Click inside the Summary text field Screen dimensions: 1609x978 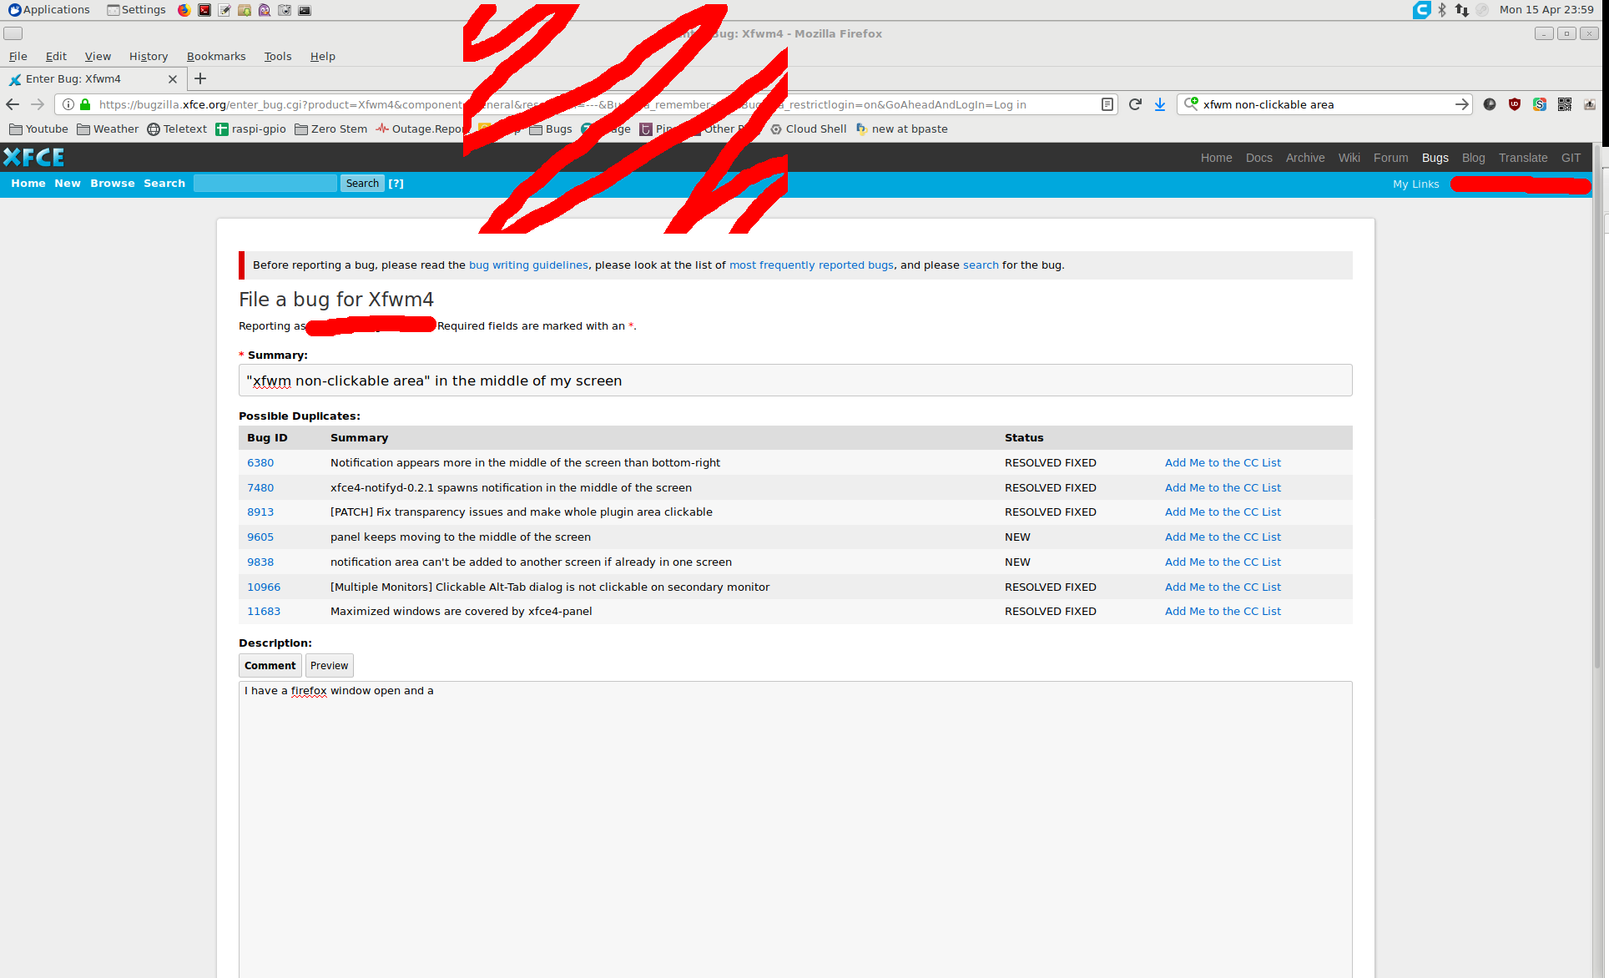coord(794,381)
